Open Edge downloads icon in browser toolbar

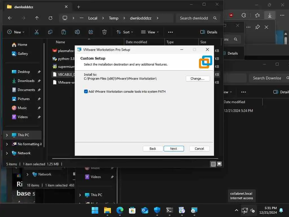pyautogui.click(x=270, y=15)
